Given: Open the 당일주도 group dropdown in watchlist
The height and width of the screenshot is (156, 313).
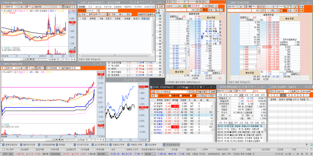Looking at the screenshot, I should (290, 91).
